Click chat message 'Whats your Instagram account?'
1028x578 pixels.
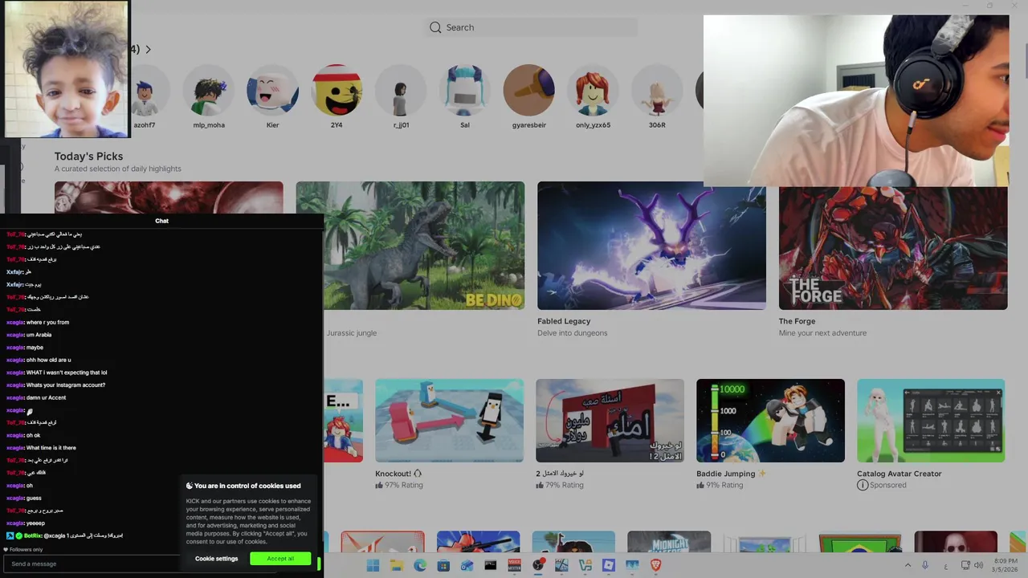pyautogui.click(x=66, y=385)
